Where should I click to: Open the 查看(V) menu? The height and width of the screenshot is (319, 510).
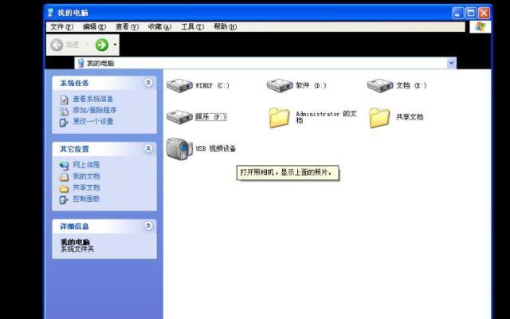tap(127, 26)
